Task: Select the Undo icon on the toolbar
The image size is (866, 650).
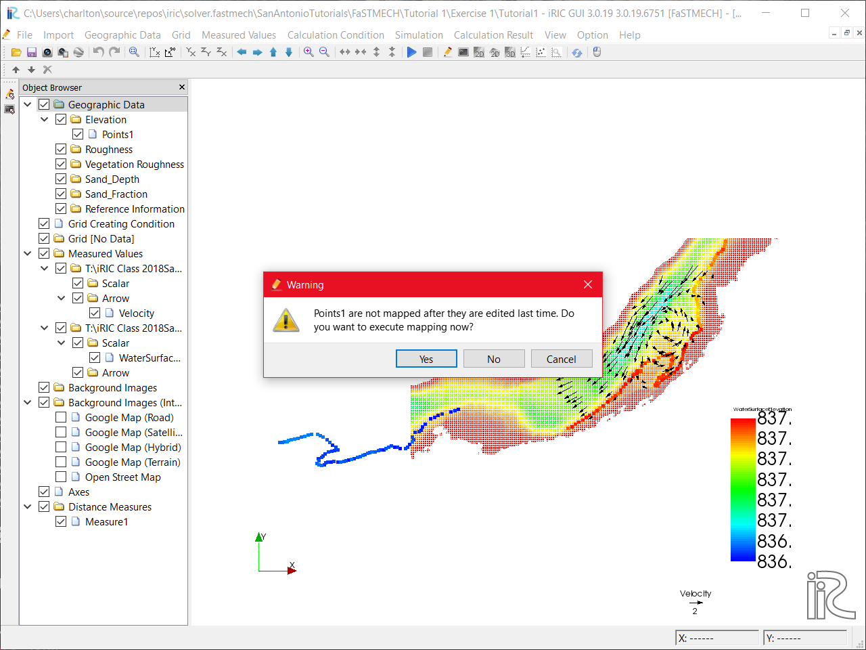Action: 98,52
